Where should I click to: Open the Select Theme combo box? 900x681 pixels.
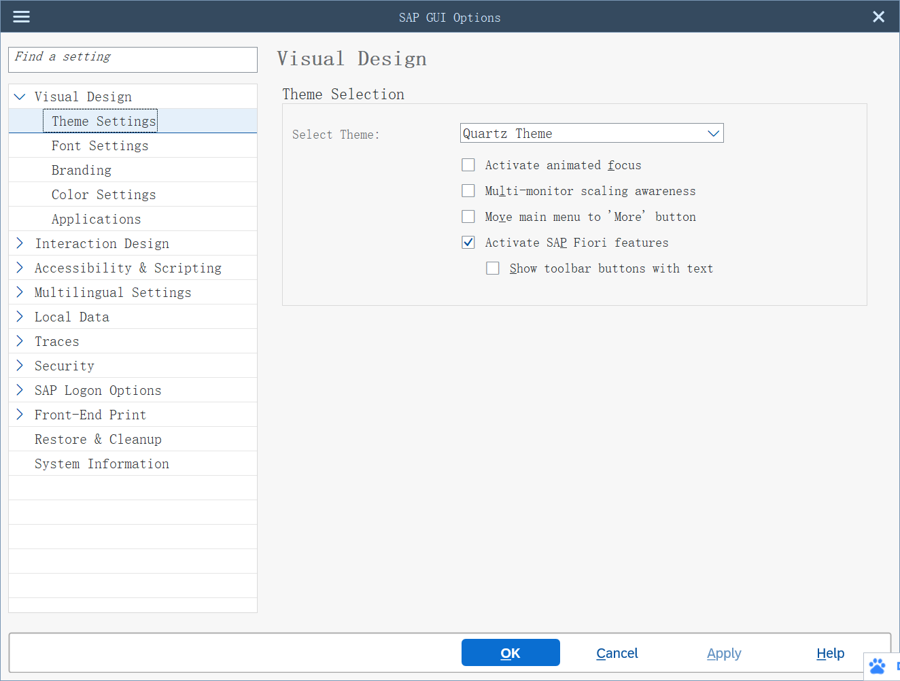point(591,133)
